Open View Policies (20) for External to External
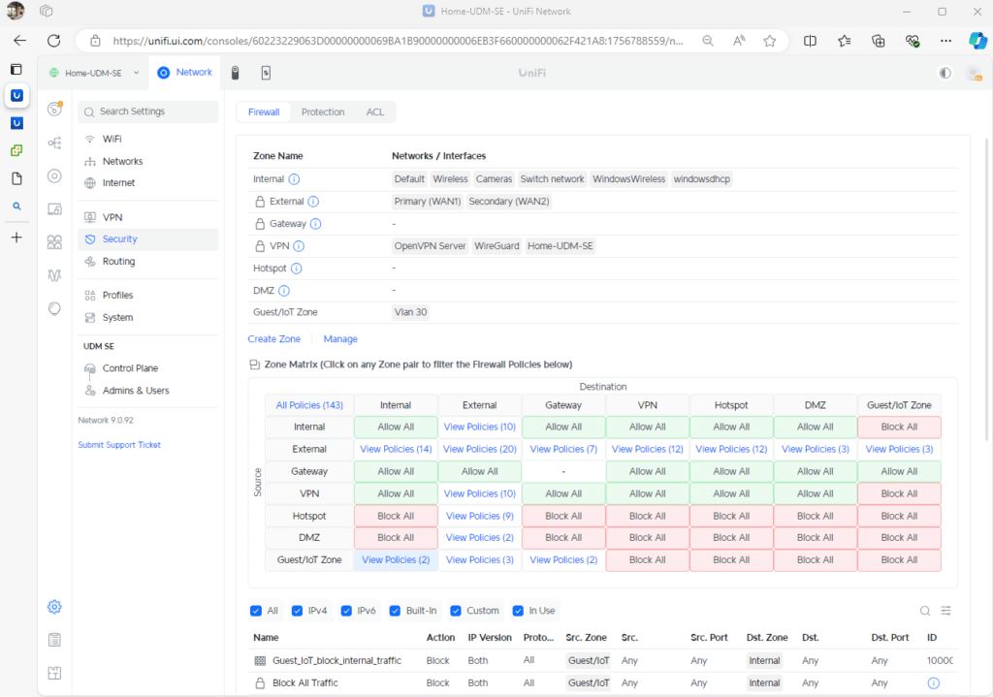Image resolution: width=993 pixels, height=697 pixels. [x=479, y=450]
